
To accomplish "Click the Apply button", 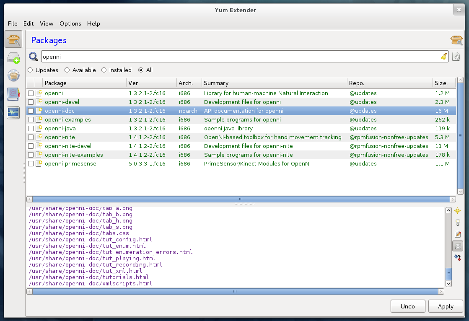I will (x=446, y=306).
